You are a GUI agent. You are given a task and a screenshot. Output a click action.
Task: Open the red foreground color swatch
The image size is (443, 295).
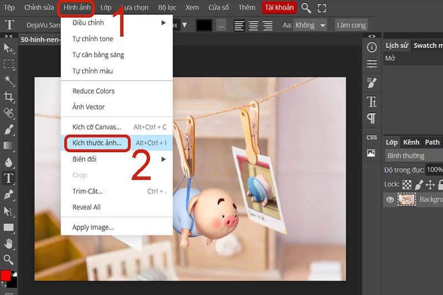point(6,276)
